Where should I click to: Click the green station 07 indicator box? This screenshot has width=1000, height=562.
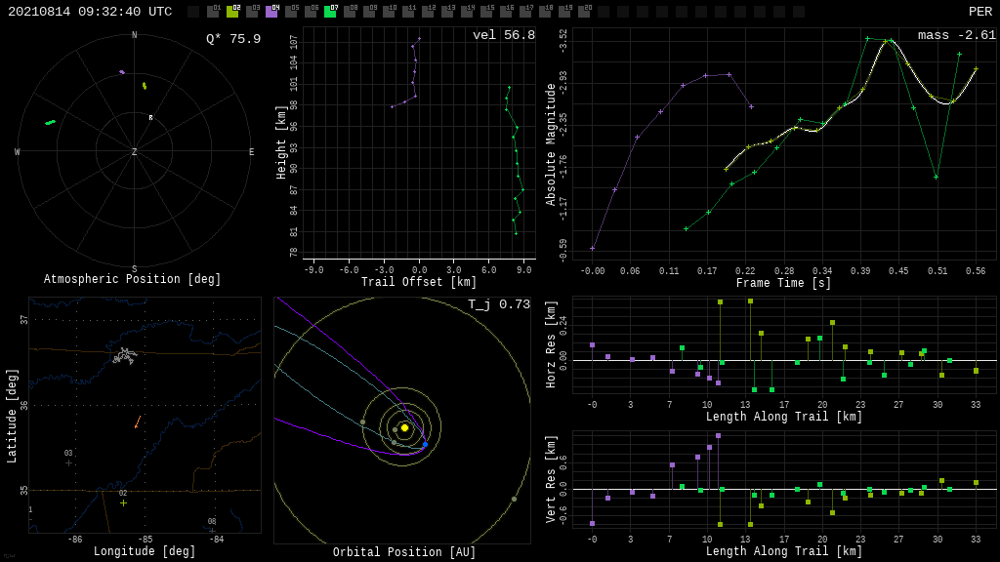[330, 12]
